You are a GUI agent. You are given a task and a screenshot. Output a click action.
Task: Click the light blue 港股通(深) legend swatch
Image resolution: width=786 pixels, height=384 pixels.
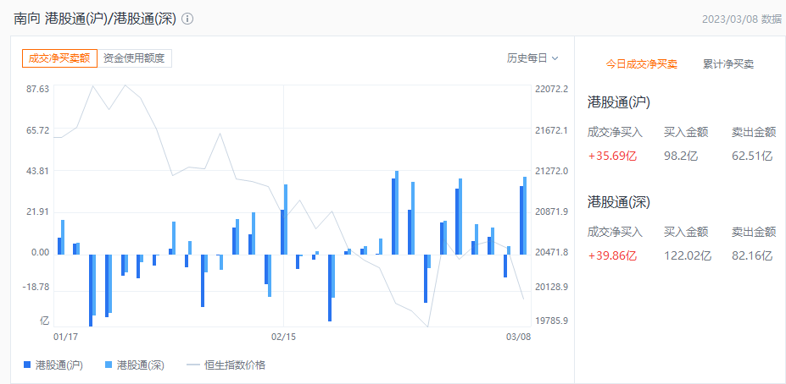click(x=109, y=365)
